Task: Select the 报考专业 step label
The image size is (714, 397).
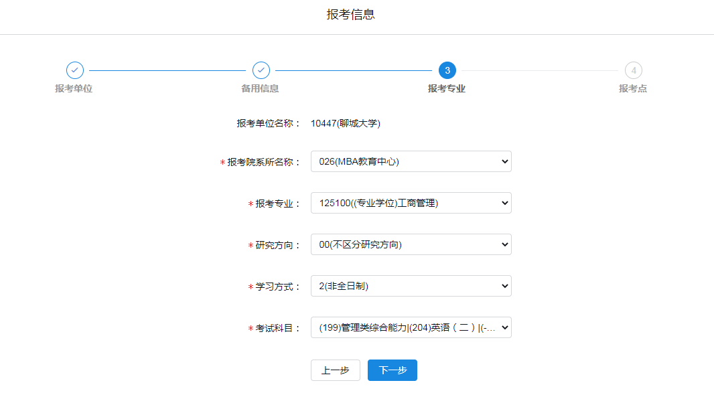Action: click(447, 89)
